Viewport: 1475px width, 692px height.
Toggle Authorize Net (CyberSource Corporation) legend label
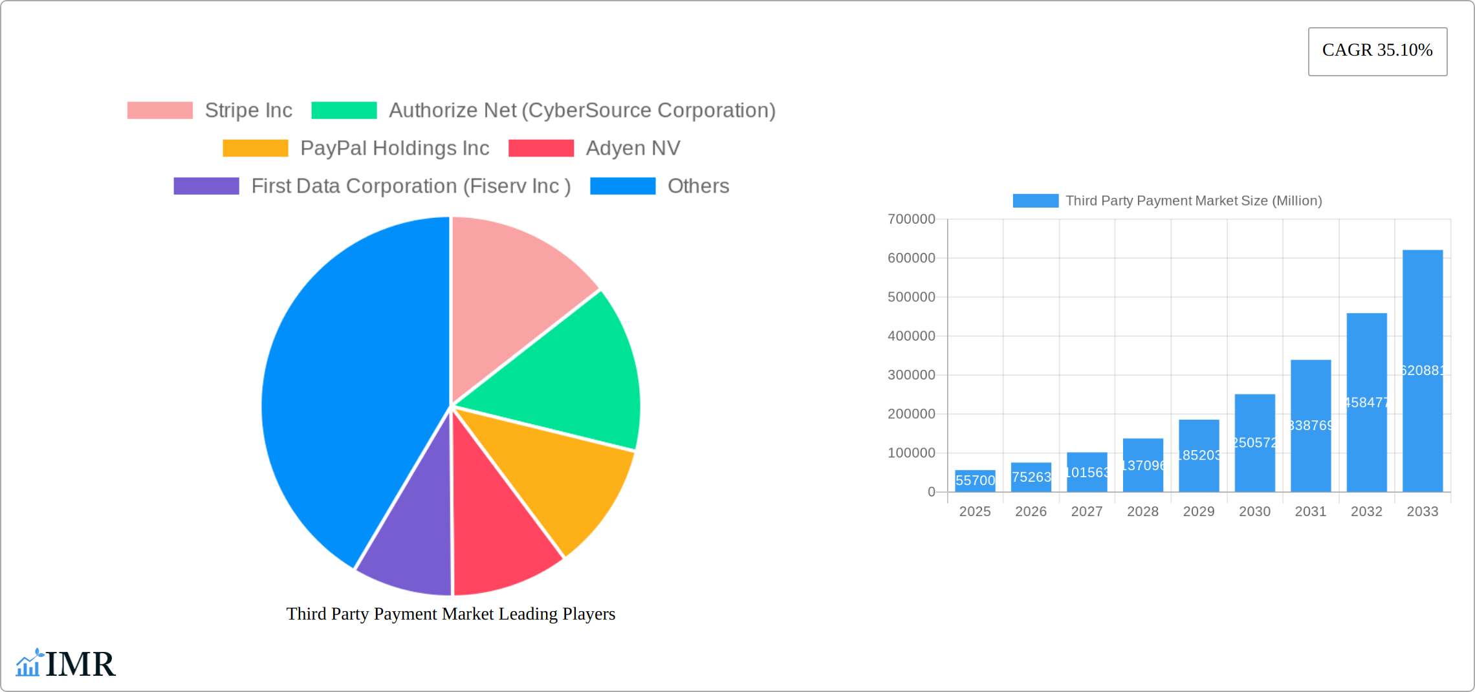[582, 111]
